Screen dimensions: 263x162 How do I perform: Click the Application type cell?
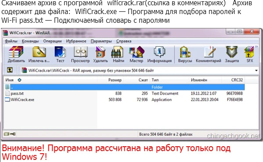(162, 100)
